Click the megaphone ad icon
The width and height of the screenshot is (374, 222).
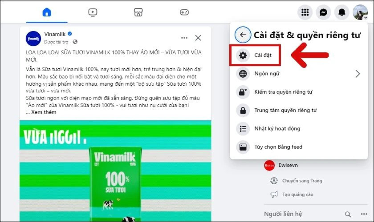(x=274, y=194)
